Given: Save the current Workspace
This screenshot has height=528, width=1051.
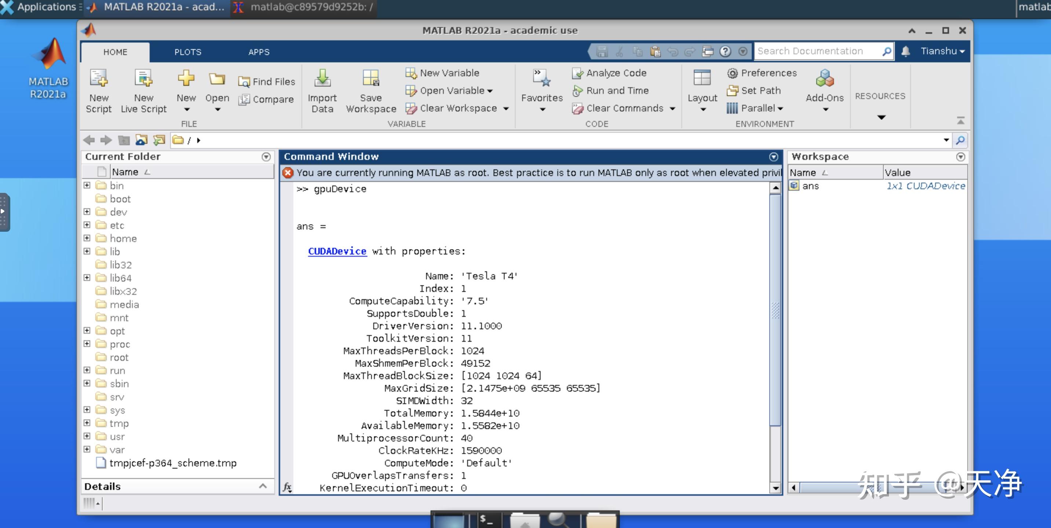Looking at the screenshot, I should (370, 91).
